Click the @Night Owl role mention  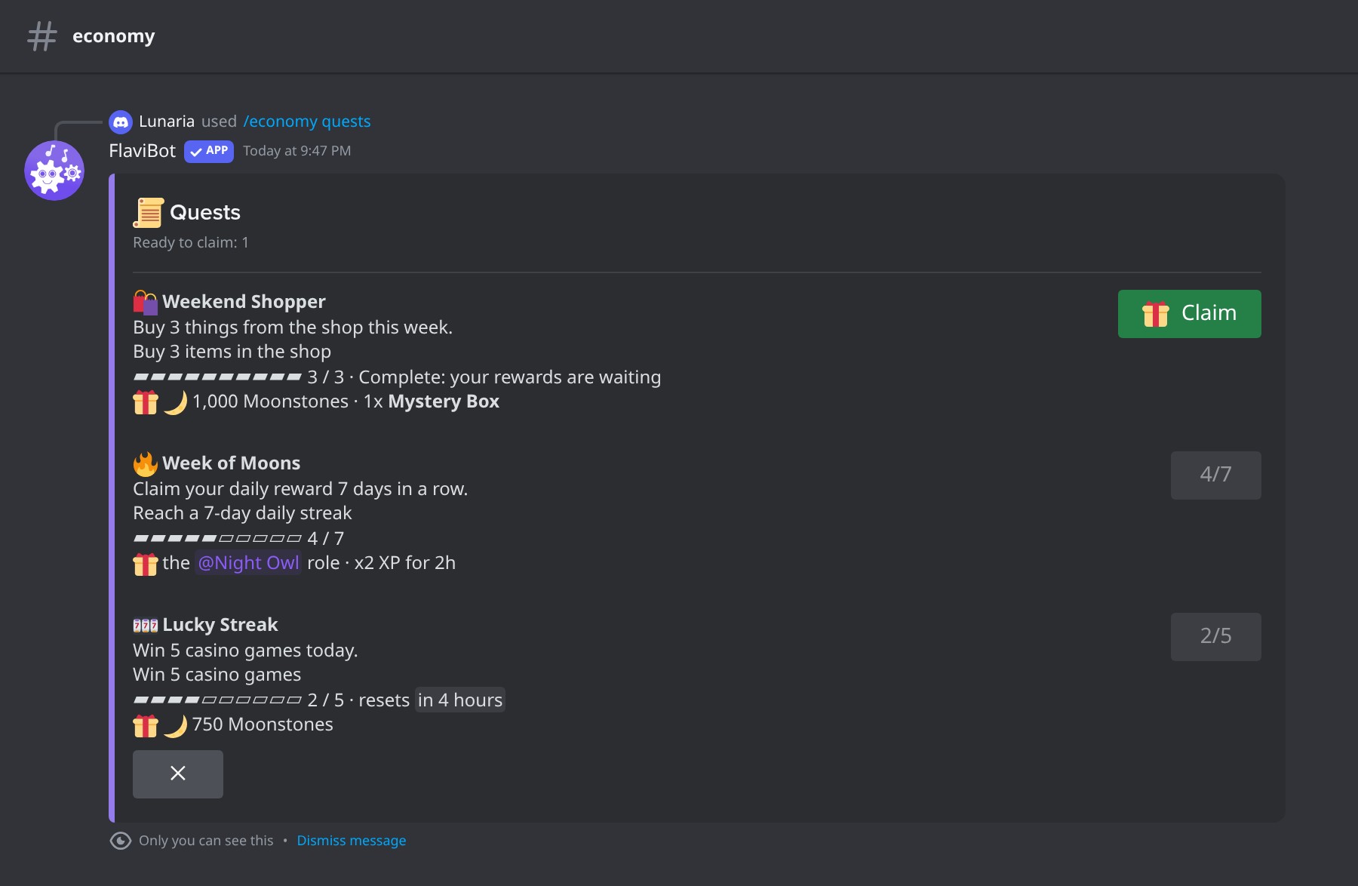click(248, 563)
